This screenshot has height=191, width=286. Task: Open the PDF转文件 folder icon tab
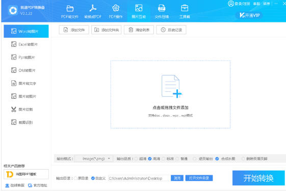(x=70, y=12)
